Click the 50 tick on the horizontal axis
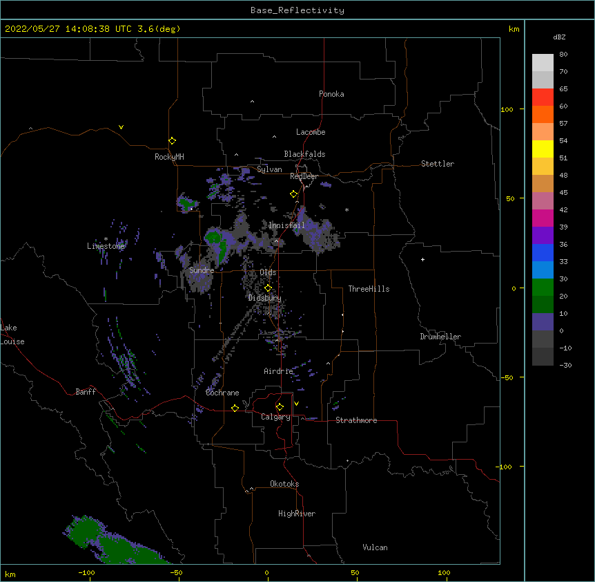 [x=355, y=572]
